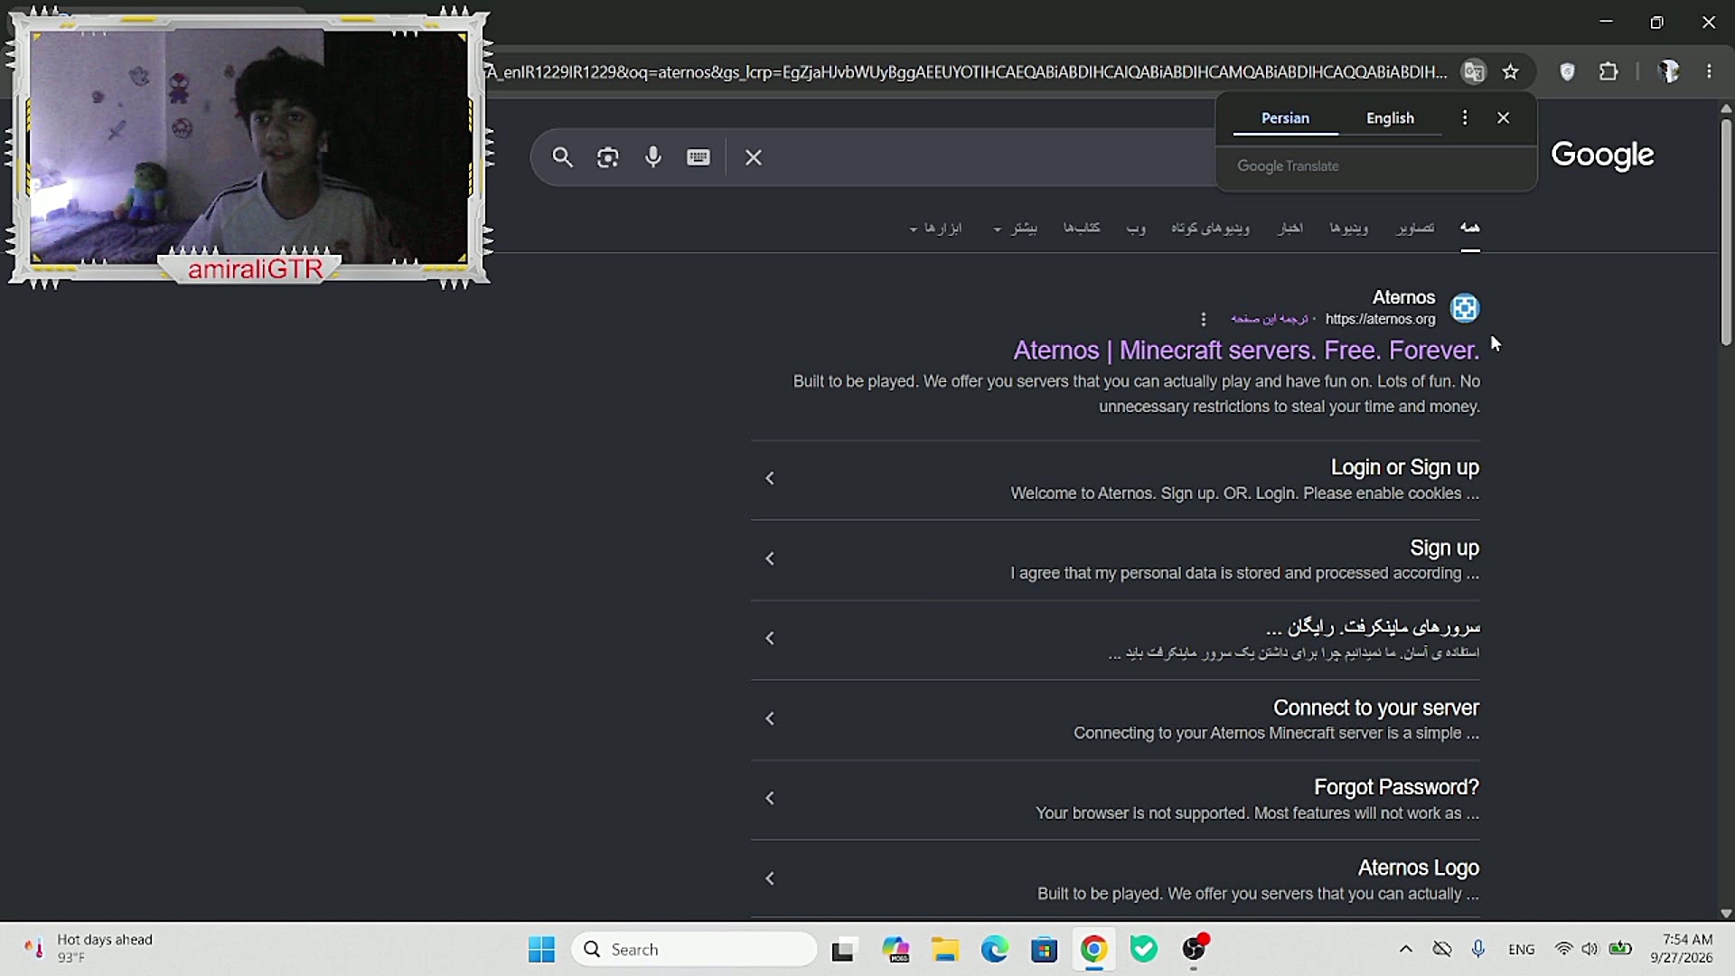Screen dimensions: 1735x976
Task: Select Persian tab in translate popup
Action: coord(1285,118)
